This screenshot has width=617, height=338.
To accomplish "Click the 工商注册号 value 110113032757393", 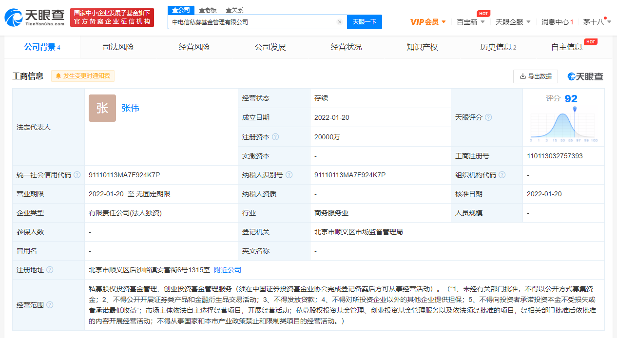I will pos(555,156).
